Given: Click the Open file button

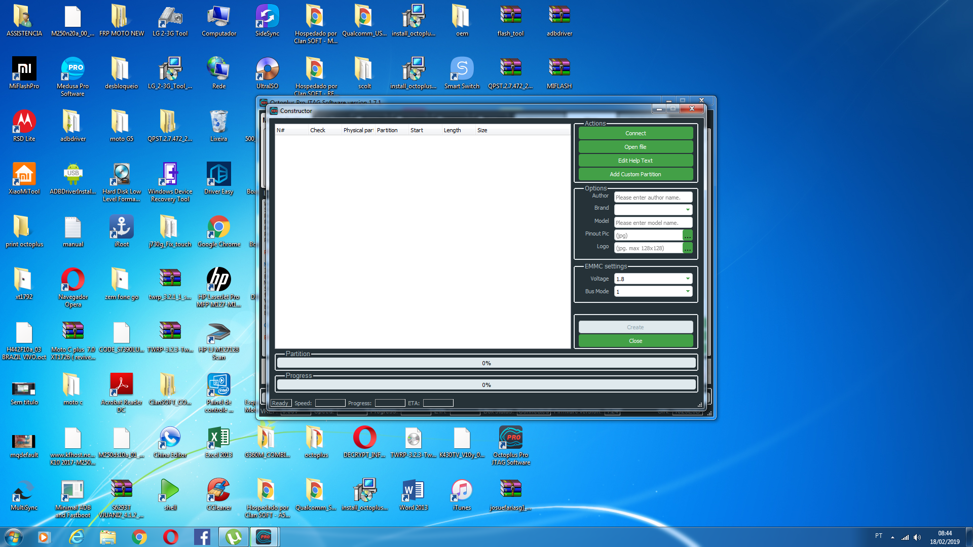Looking at the screenshot, I should pos(635,147).
